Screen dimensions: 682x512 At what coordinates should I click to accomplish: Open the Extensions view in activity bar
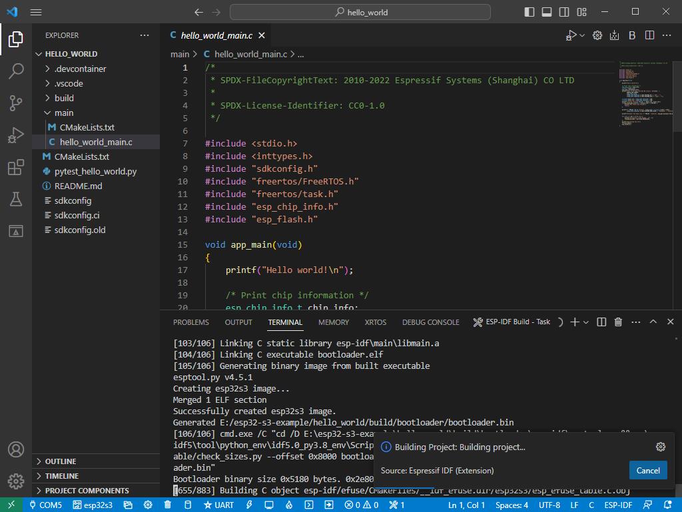[16, 167]
